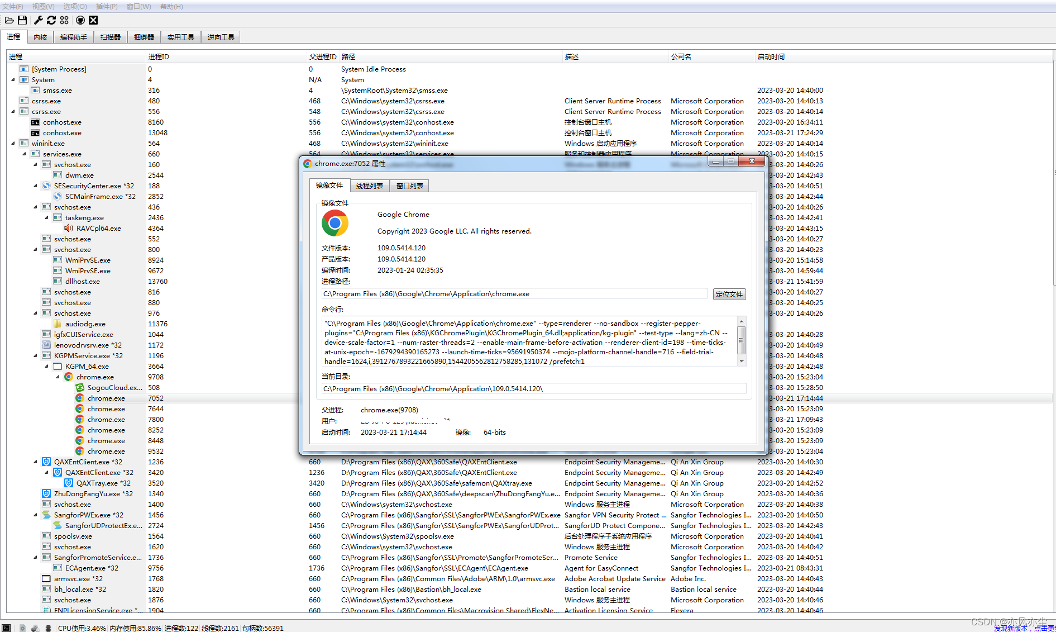
Task: Click the SangforUDProtectEx.exe icon
Action: point(58,525)
